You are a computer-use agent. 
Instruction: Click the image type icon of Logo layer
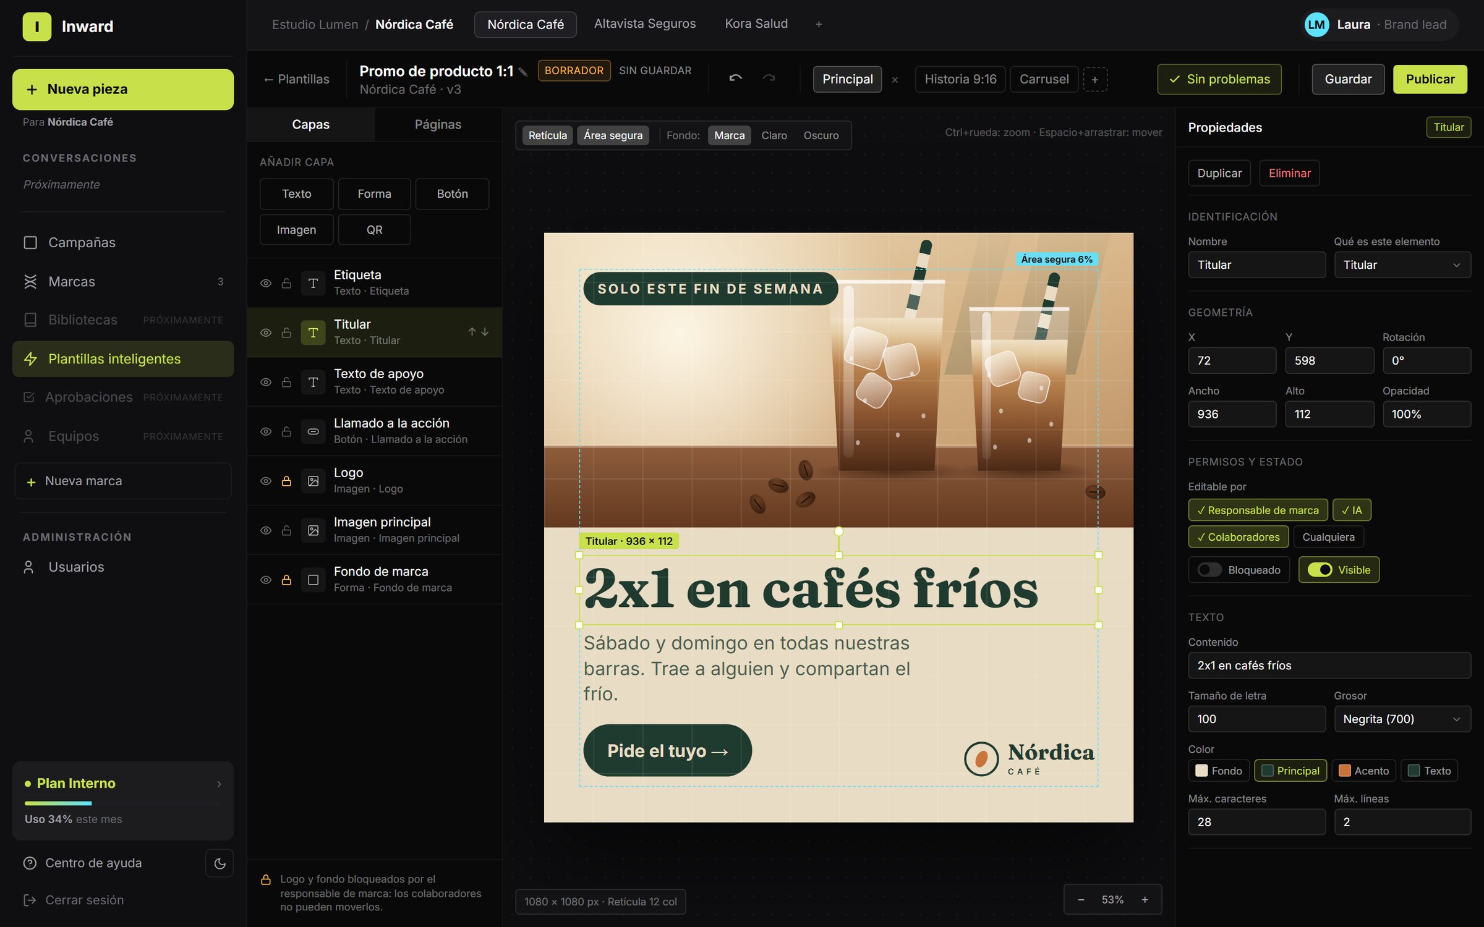click(313, 481)
